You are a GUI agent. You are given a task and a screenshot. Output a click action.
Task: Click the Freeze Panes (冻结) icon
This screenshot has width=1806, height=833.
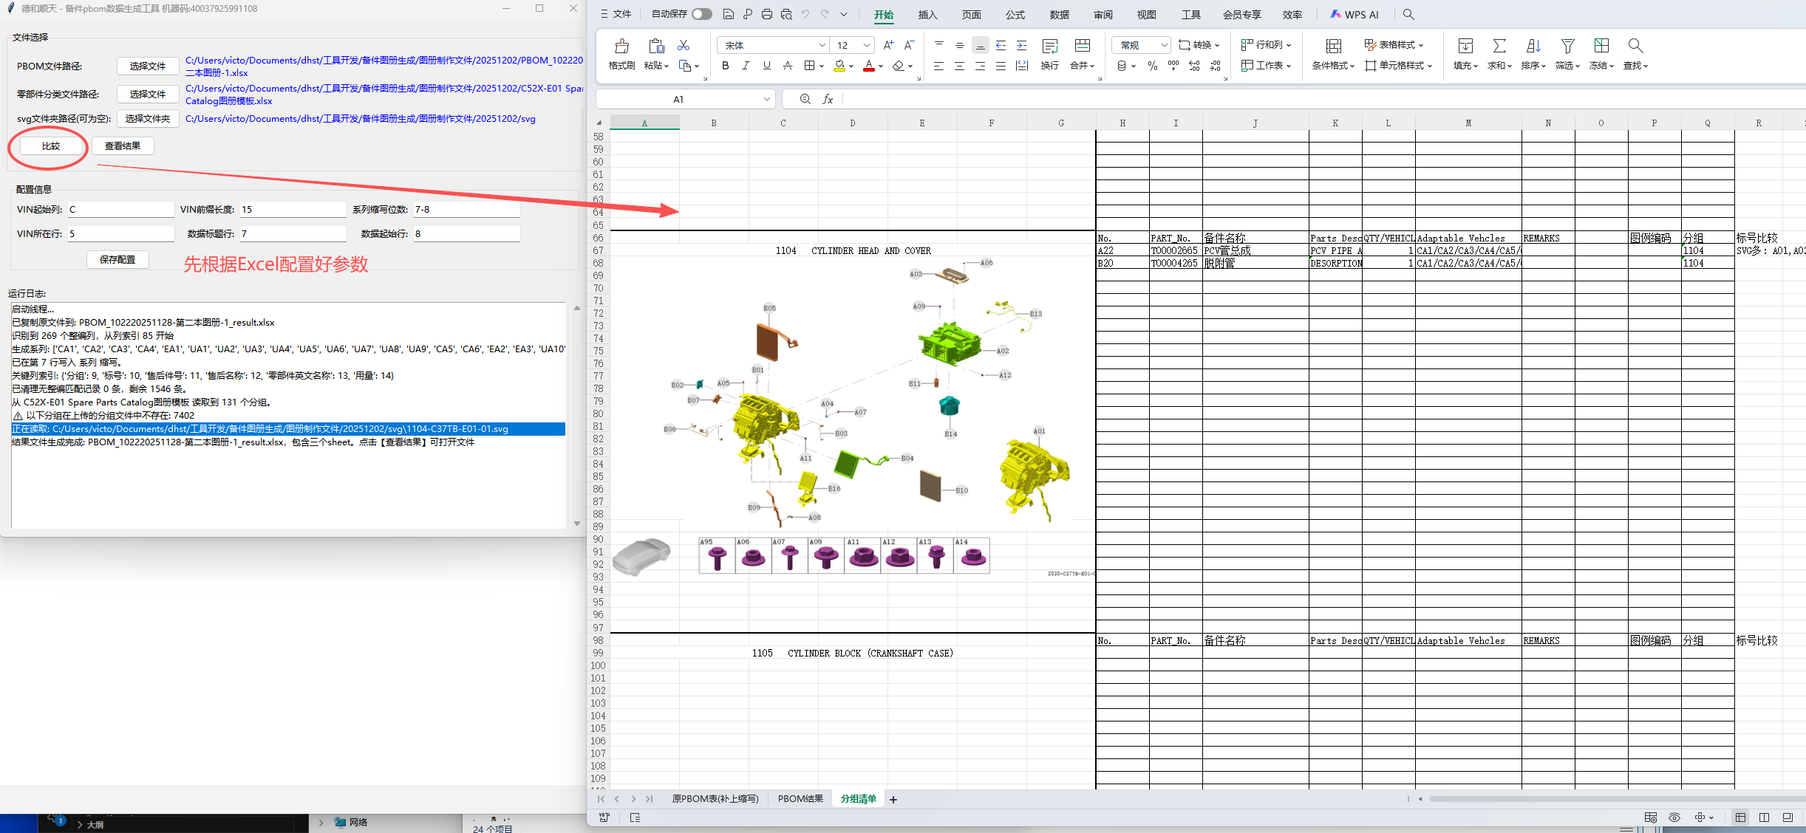tap(1601, 47)
